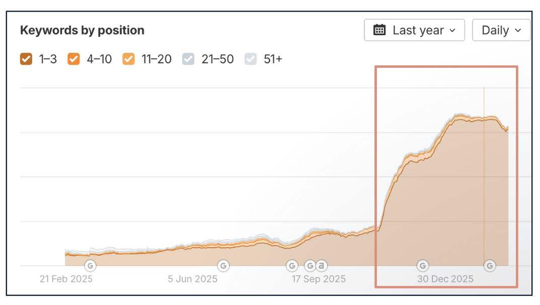The image size is (540, 305).
Task: Click the vertical line marker on the chart
Action: (x=484, y=176)
